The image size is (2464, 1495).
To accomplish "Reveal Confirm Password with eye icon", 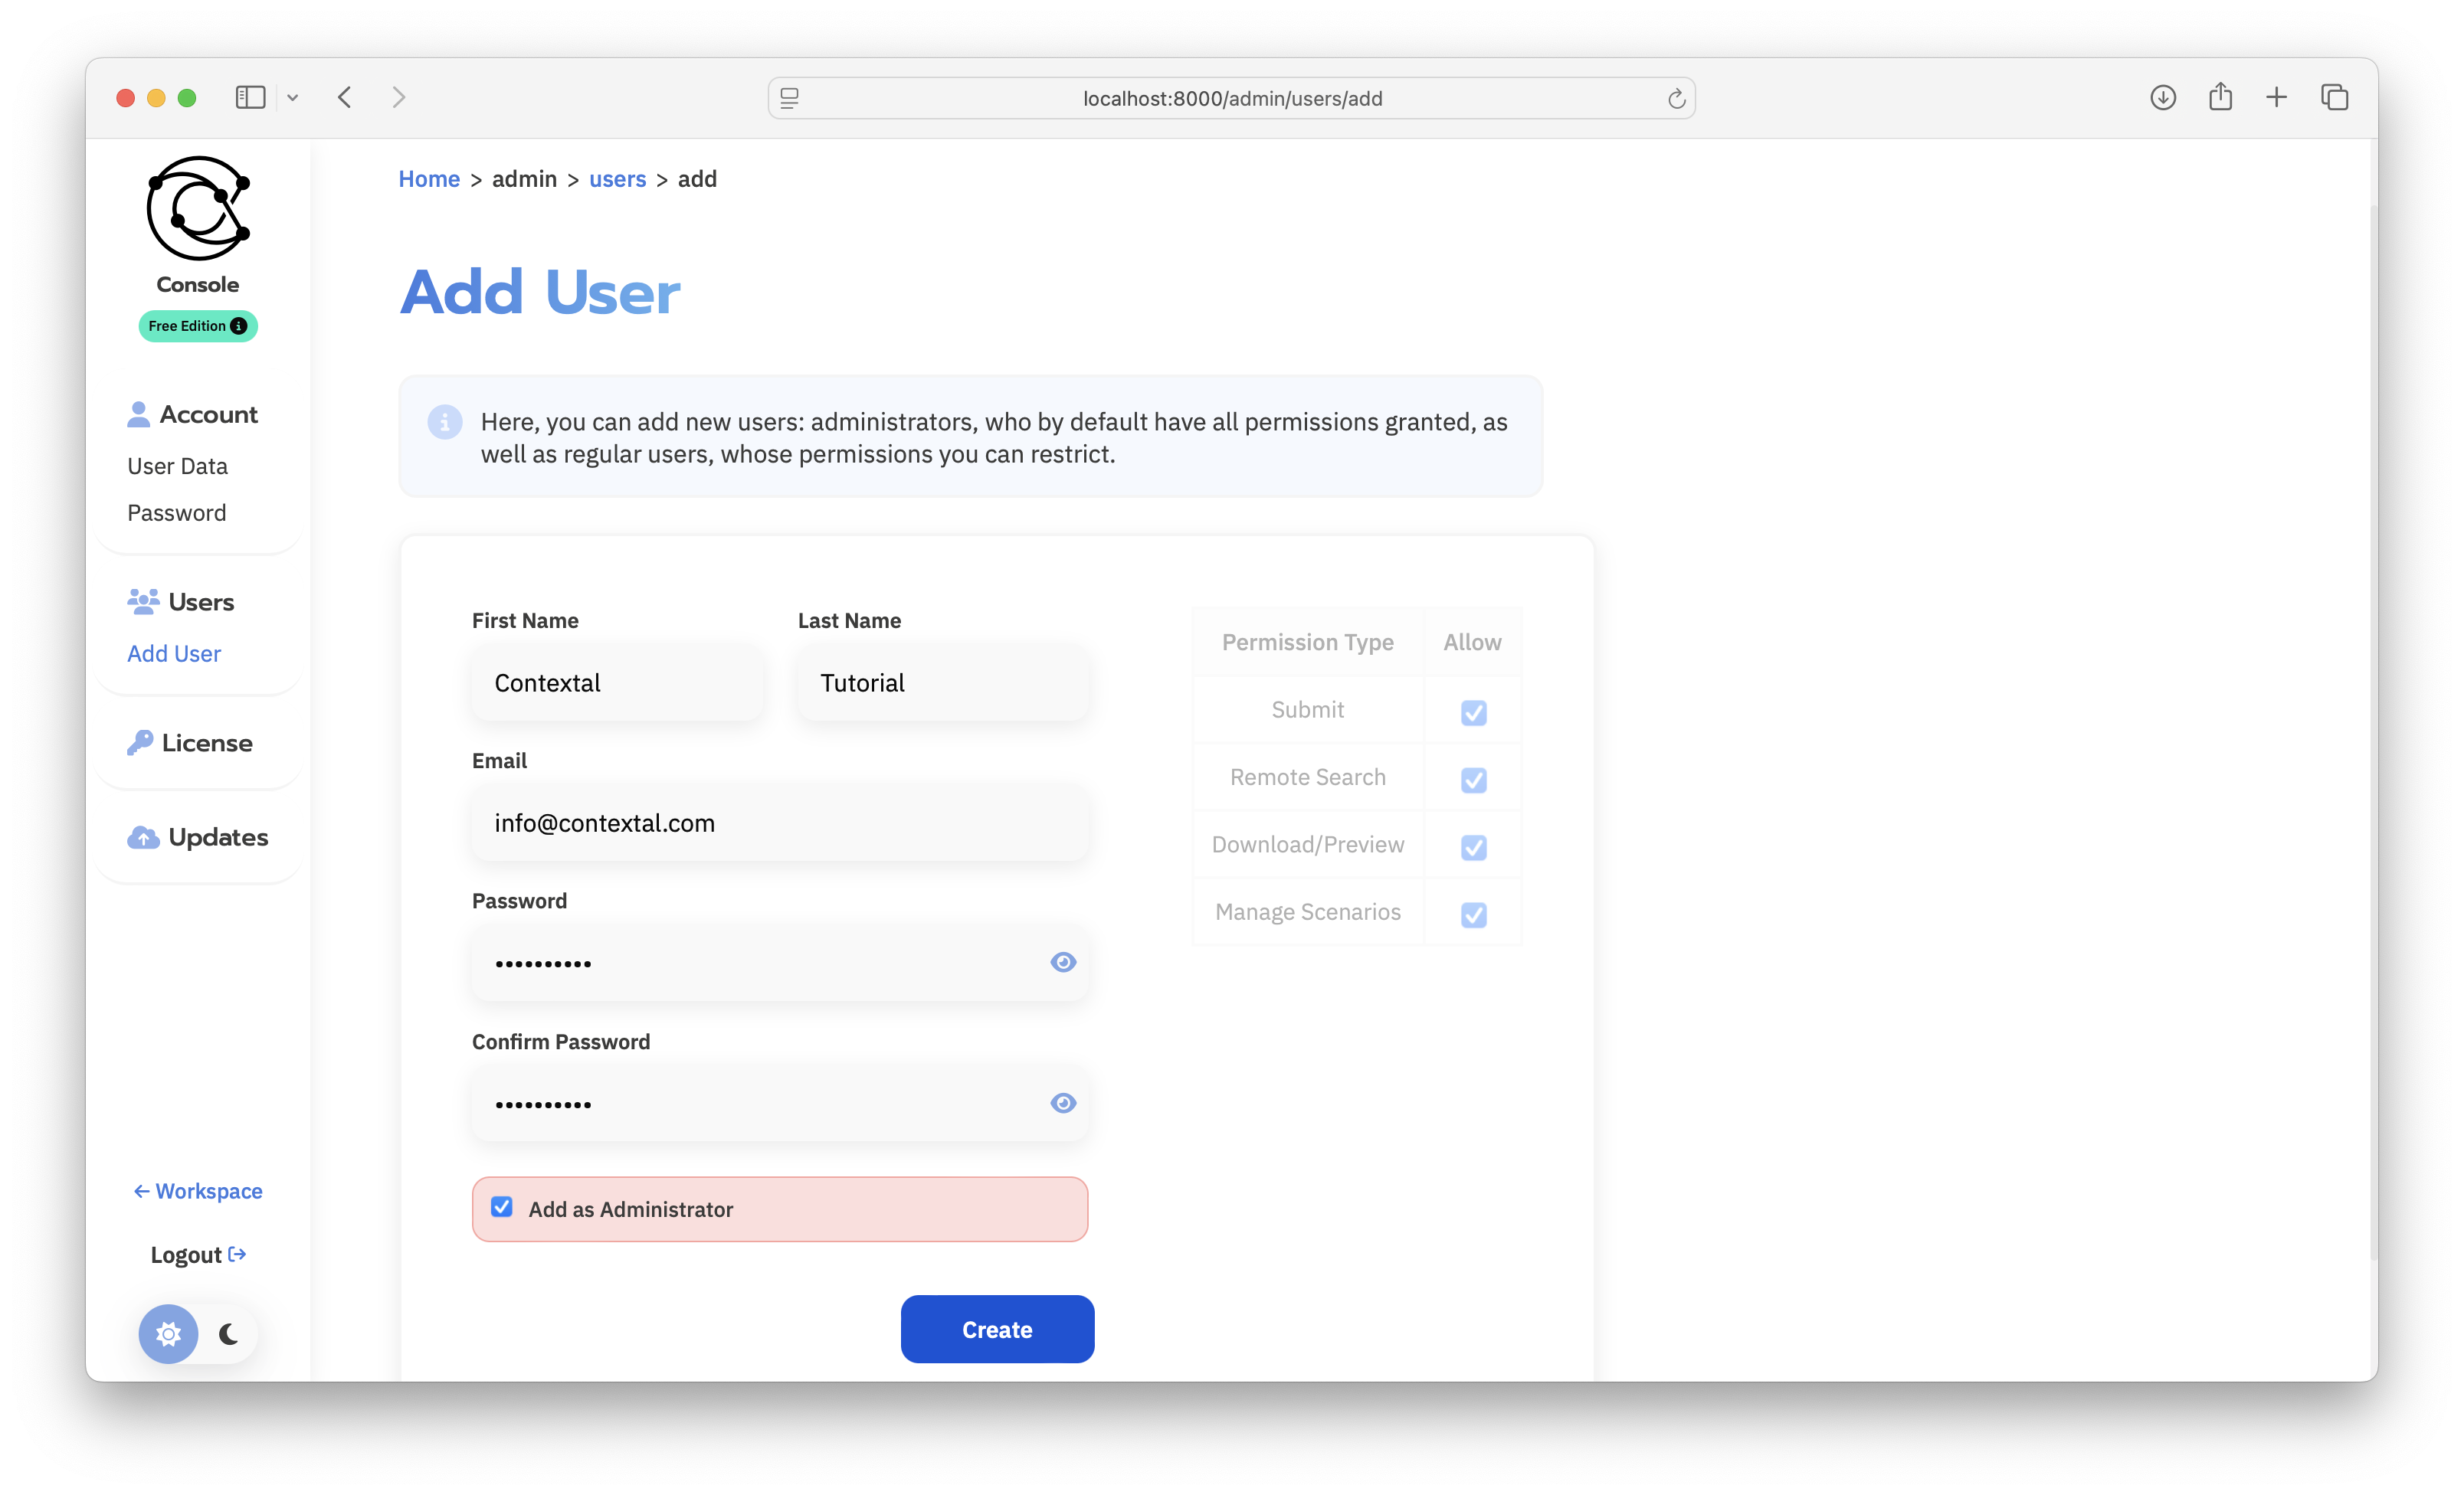I will click(x=1063, y=1102).
